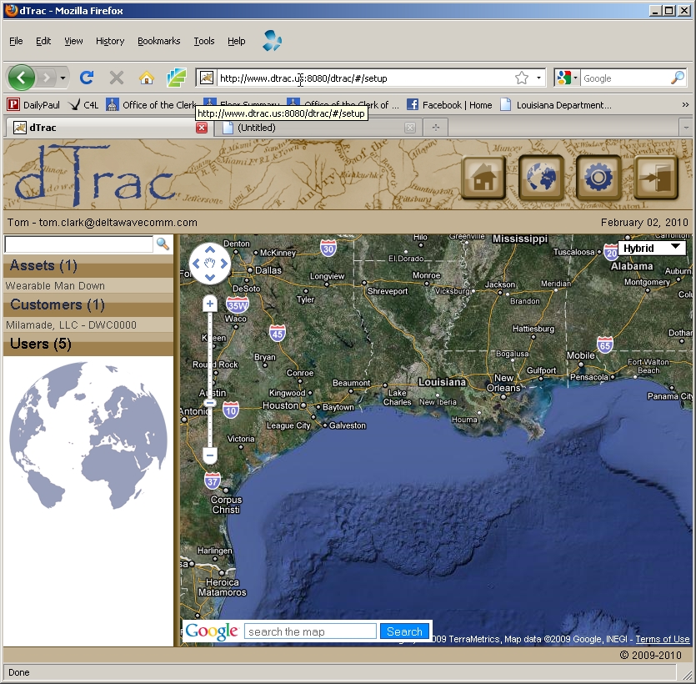Click the map zoom slider handle

[210, 403]
